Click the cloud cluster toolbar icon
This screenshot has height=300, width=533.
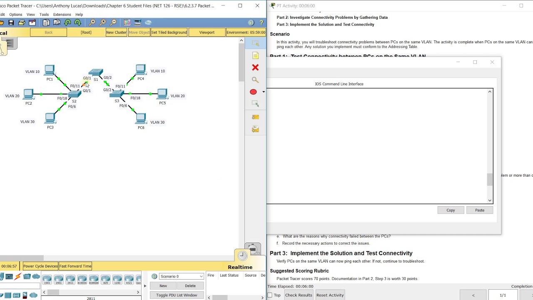coord(148,22)
